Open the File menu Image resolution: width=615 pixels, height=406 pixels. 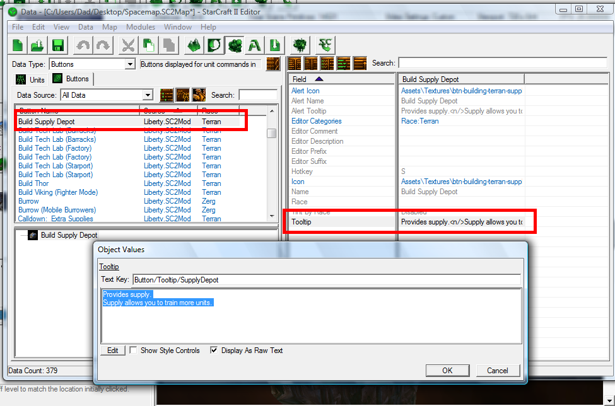18,27
